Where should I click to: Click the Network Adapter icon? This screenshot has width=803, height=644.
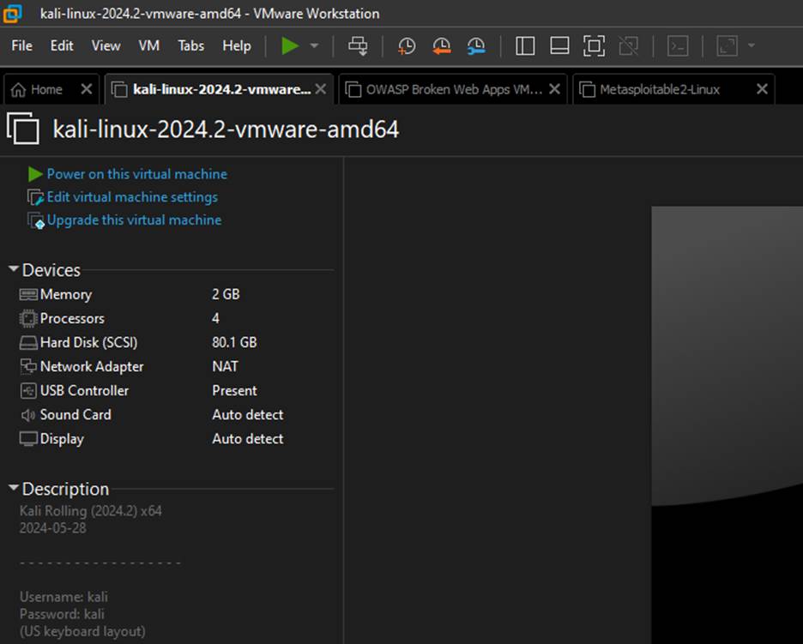28,366
